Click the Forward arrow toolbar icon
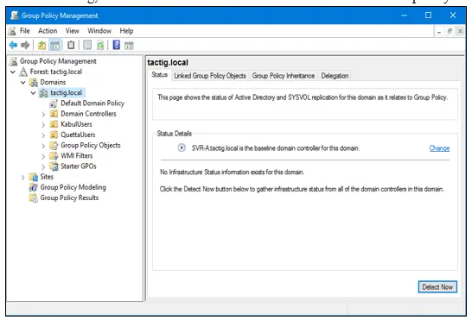This screenshot has width=472, height=320. pyautogui.click(x=25, y=46)
